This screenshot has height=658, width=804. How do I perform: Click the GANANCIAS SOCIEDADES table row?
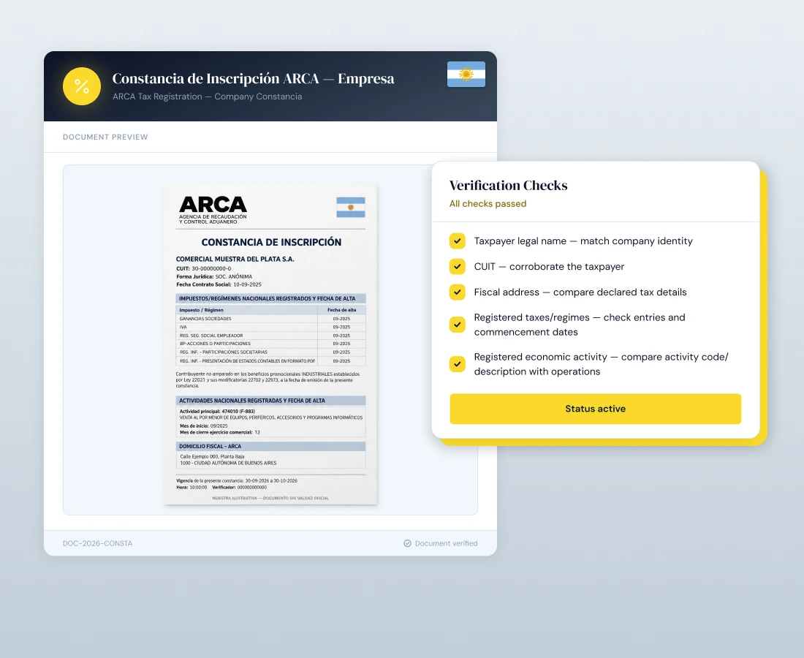270,319
